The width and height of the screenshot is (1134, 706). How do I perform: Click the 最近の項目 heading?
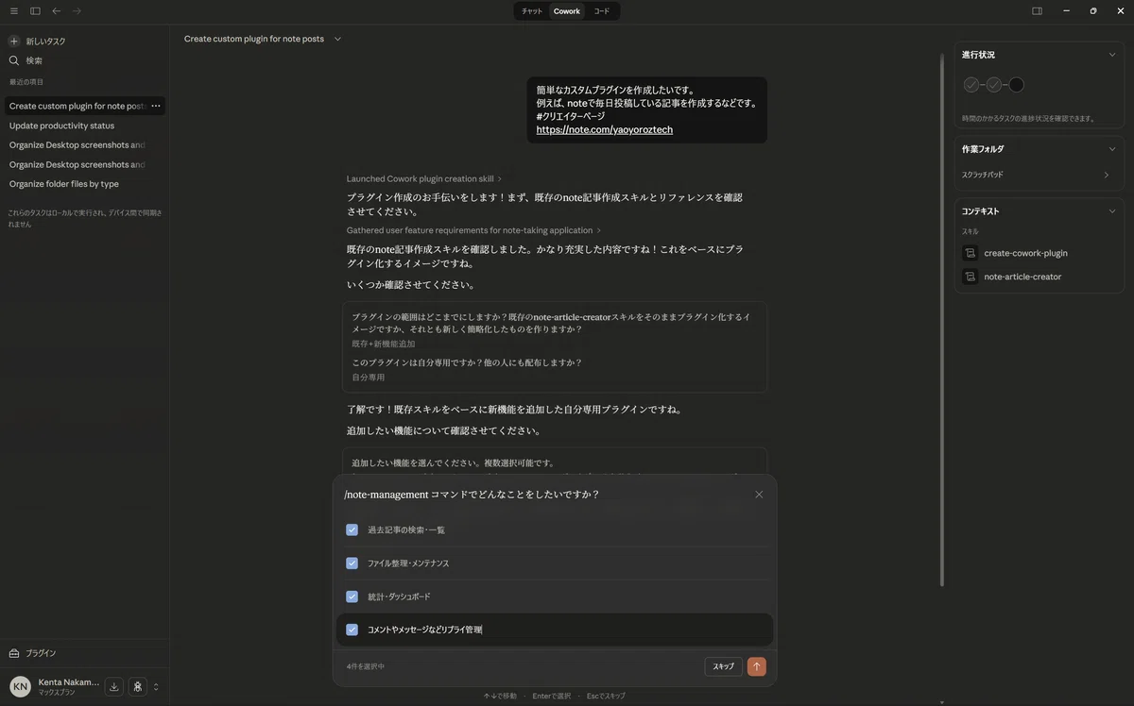tap(26, 82)
